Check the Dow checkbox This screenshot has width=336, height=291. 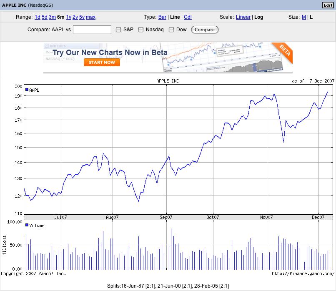(x=171, y=30)
